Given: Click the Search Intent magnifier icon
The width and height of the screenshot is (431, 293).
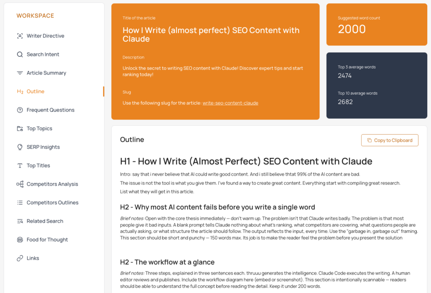Looking at the screenshot, I should click(x=20, y=54).
